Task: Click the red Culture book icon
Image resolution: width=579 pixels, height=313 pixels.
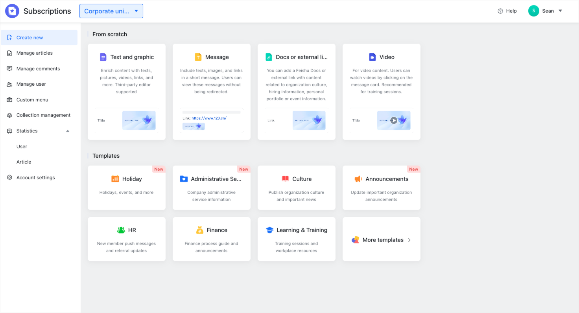Action: 285,179
